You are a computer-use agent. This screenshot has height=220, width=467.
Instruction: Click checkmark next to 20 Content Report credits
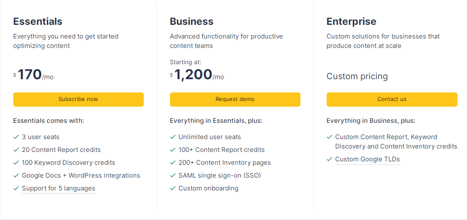point(16,150)
